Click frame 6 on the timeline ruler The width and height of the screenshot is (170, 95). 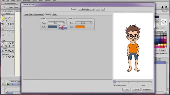click(x=12, y=84)
